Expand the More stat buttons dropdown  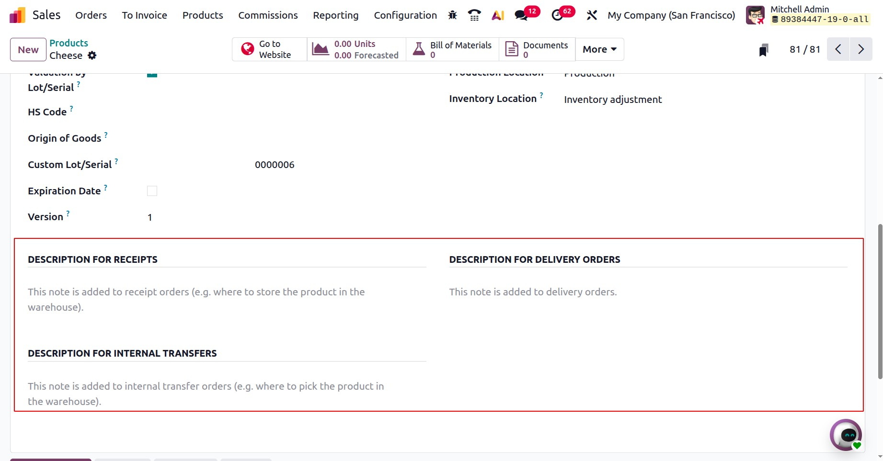598,49
